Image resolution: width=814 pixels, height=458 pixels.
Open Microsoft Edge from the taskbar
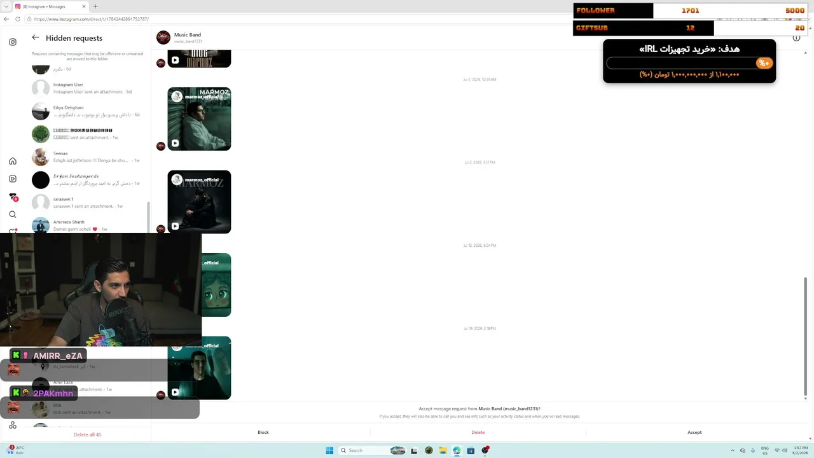click(457, 450)
